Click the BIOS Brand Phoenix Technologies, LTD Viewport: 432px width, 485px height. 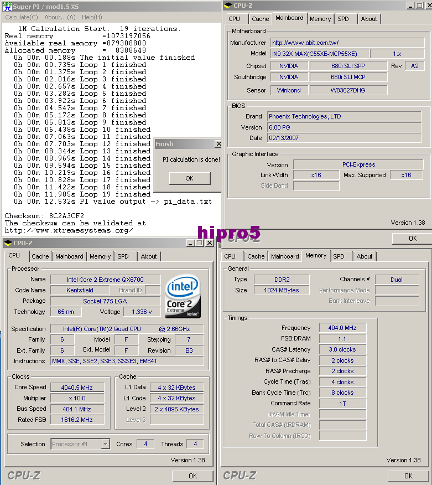click(344, 116)
